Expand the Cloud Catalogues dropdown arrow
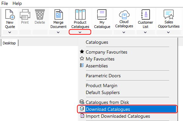Viewport: 183px width, 121px height. pyautogui.click(x=124, y=32)
